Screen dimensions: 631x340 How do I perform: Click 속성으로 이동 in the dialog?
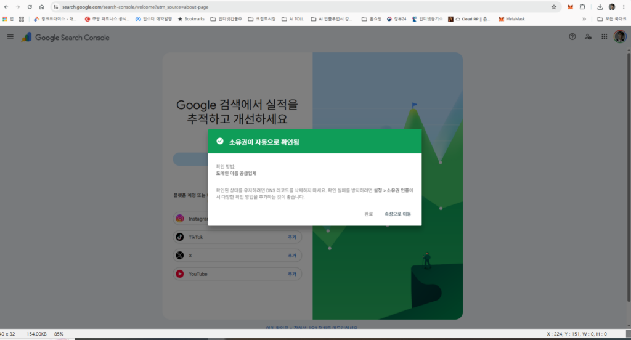pyautogui.click(x=397, y=214)
